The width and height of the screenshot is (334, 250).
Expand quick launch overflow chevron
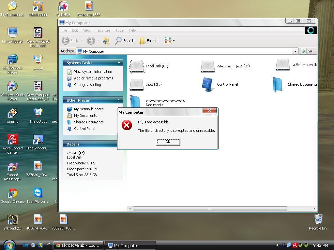(49, 244)
